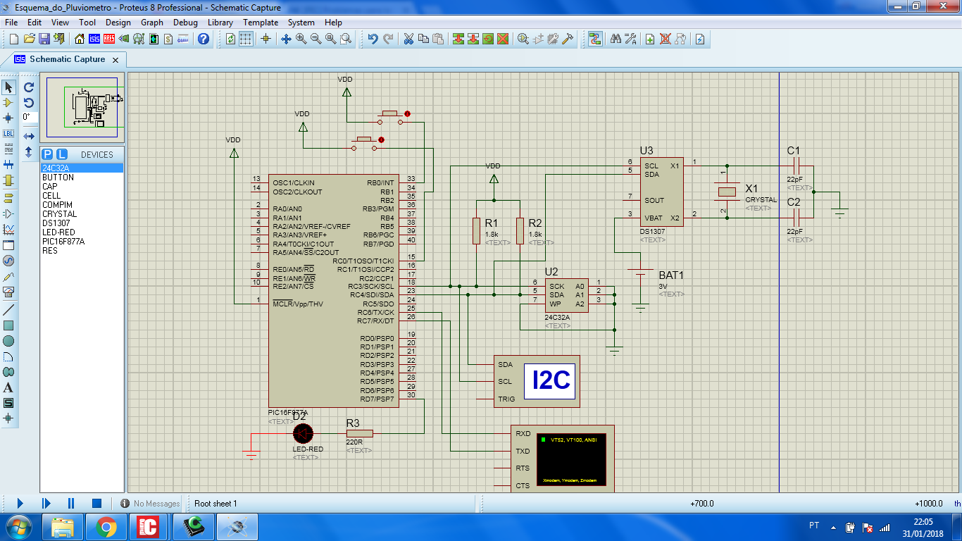Open ARES PCB layout icon
The image size is (962, 541).
click(109, 39)
